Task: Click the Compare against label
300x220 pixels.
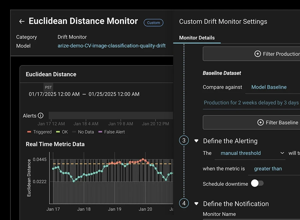Action: 222,87
